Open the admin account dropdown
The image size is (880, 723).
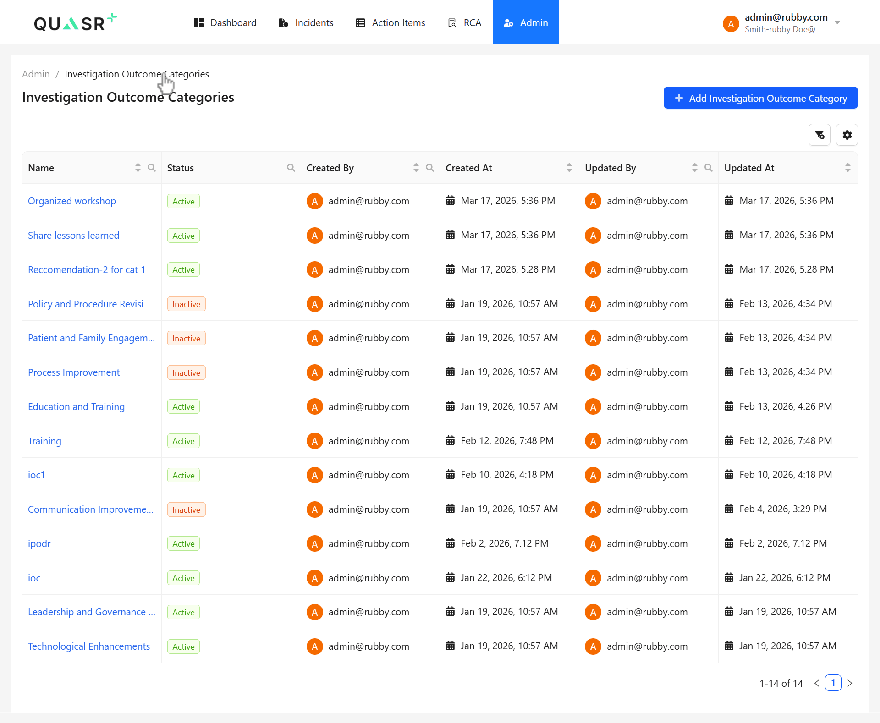pos(838,22)
